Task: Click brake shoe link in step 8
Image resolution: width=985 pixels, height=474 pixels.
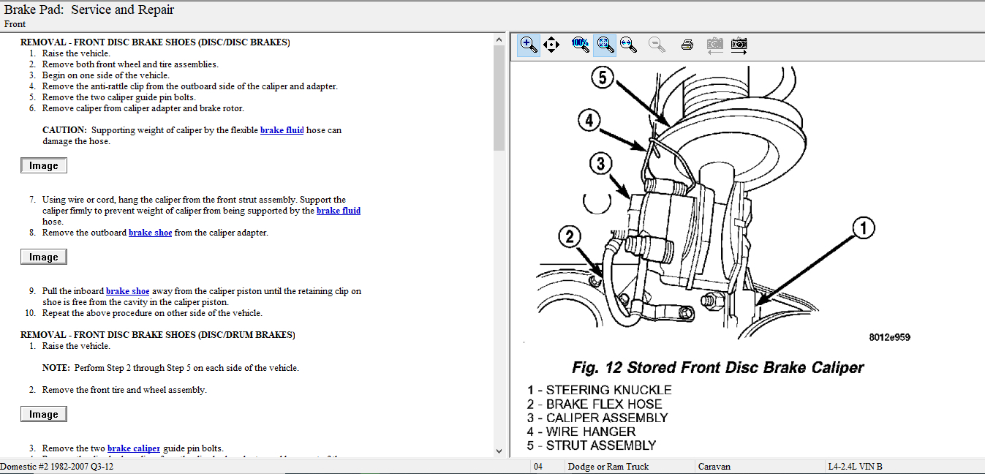Action: (150, 233)
